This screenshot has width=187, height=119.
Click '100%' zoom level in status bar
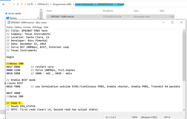[134, 117]
